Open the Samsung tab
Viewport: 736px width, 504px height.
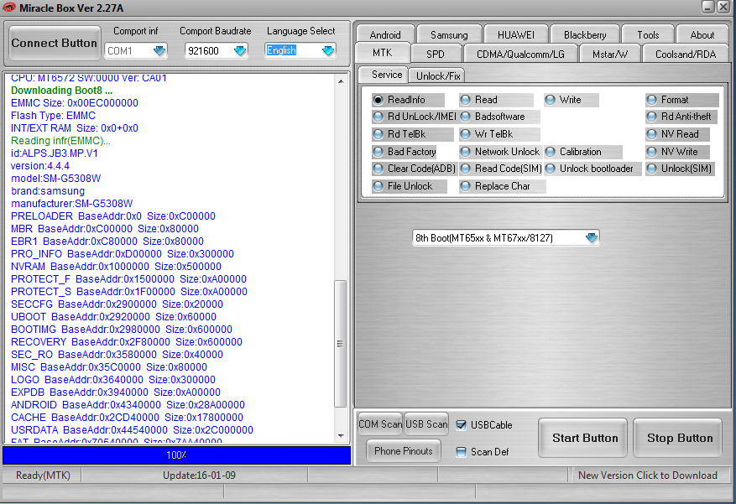(449, 34)
